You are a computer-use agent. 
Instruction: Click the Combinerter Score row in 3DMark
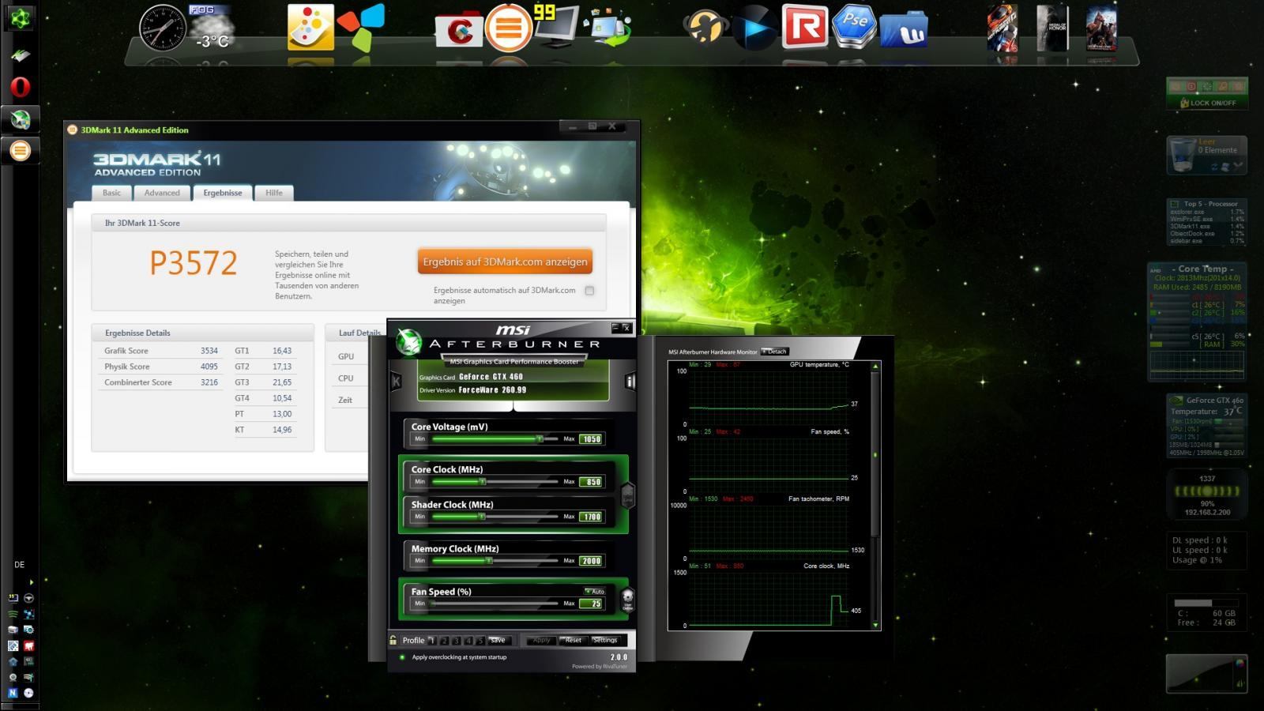coord(161,382)
